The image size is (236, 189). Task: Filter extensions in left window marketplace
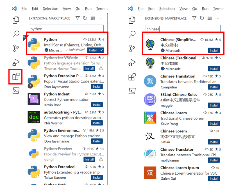tap(78, 18)
